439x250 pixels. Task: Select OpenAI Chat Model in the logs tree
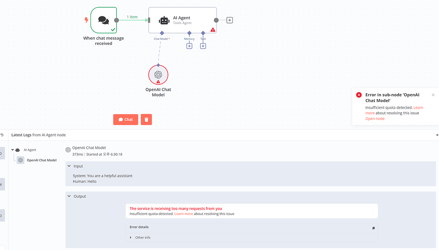click(41, 160)
